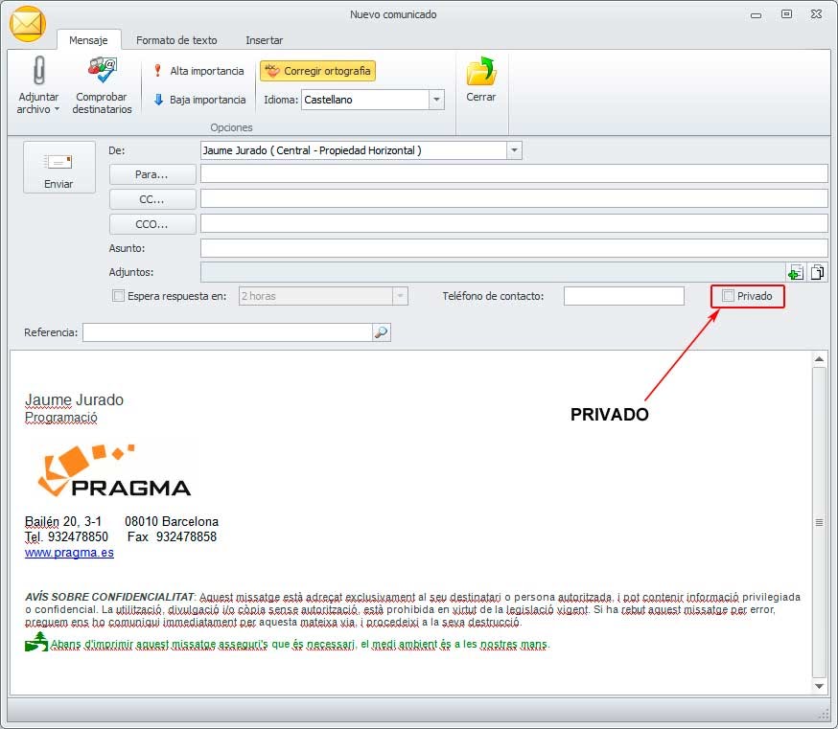Switch to the Mensaje tab
The width and height of the screenshot is (838, 729).
point(89,40)
